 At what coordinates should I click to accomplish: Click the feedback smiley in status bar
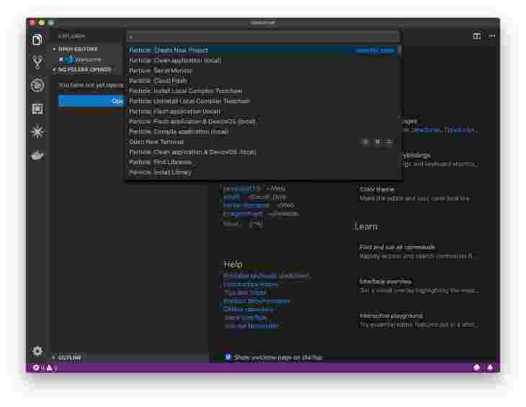476,367
